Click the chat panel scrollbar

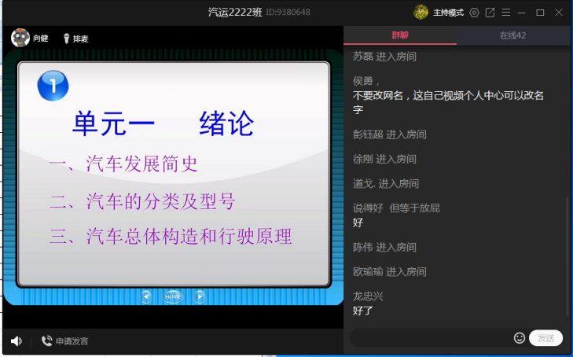[x=567, y=256]
